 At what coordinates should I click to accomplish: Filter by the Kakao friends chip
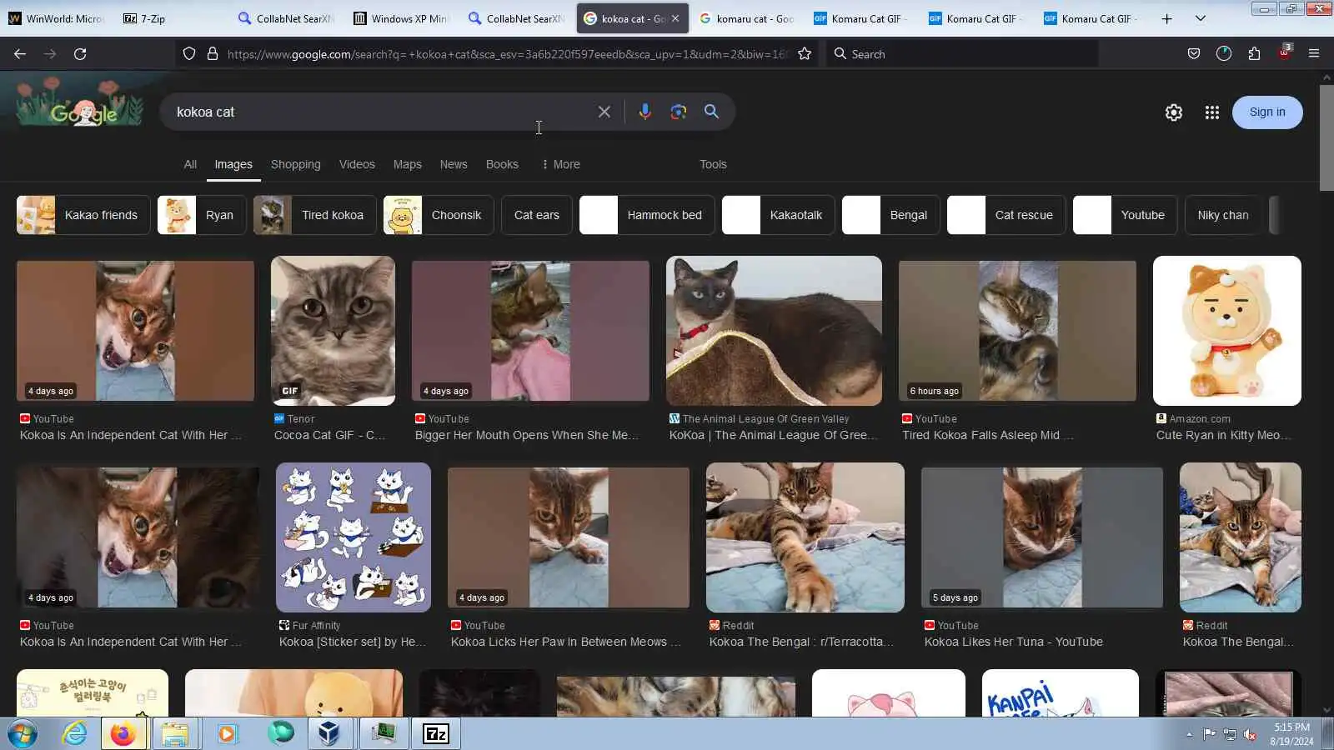click(83, 215)
